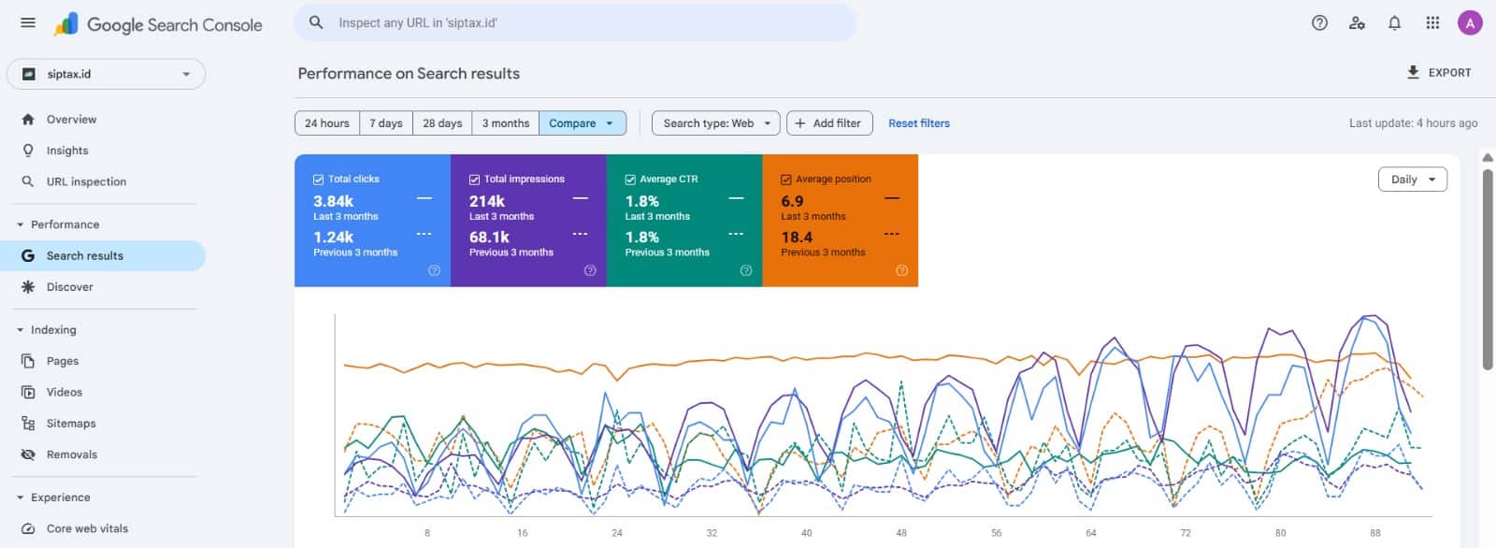Click the Help question mark icon
The width and height of the screenshot is (1496, 548).
point(1319,23)
